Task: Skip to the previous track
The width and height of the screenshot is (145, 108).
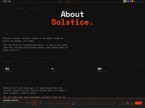Action: (x=28, y=103)
